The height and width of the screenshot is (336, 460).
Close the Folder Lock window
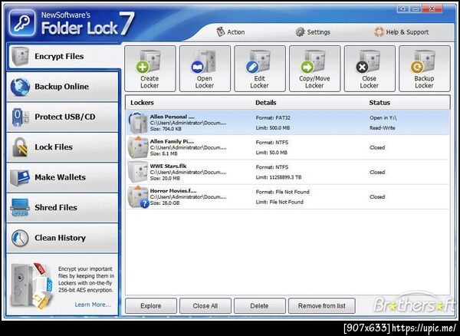coord(432,8)
